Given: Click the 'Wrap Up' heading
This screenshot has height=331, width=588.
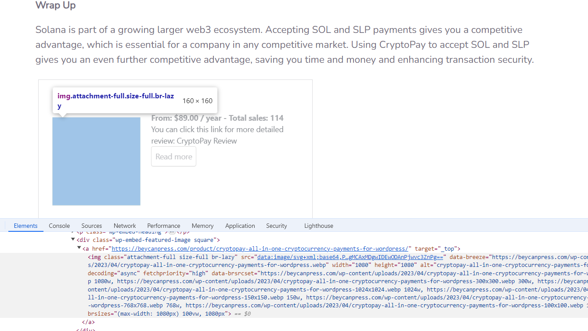Looking at the screenshot, I should 56,5.
